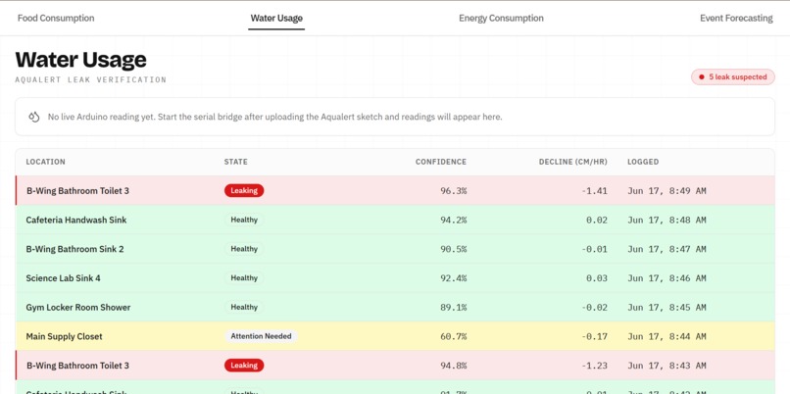The width and height of the screenshot is (790, 394).
Task: Click the Aqualert Leak Verification subtitle
Action: (x=91, y=79)
